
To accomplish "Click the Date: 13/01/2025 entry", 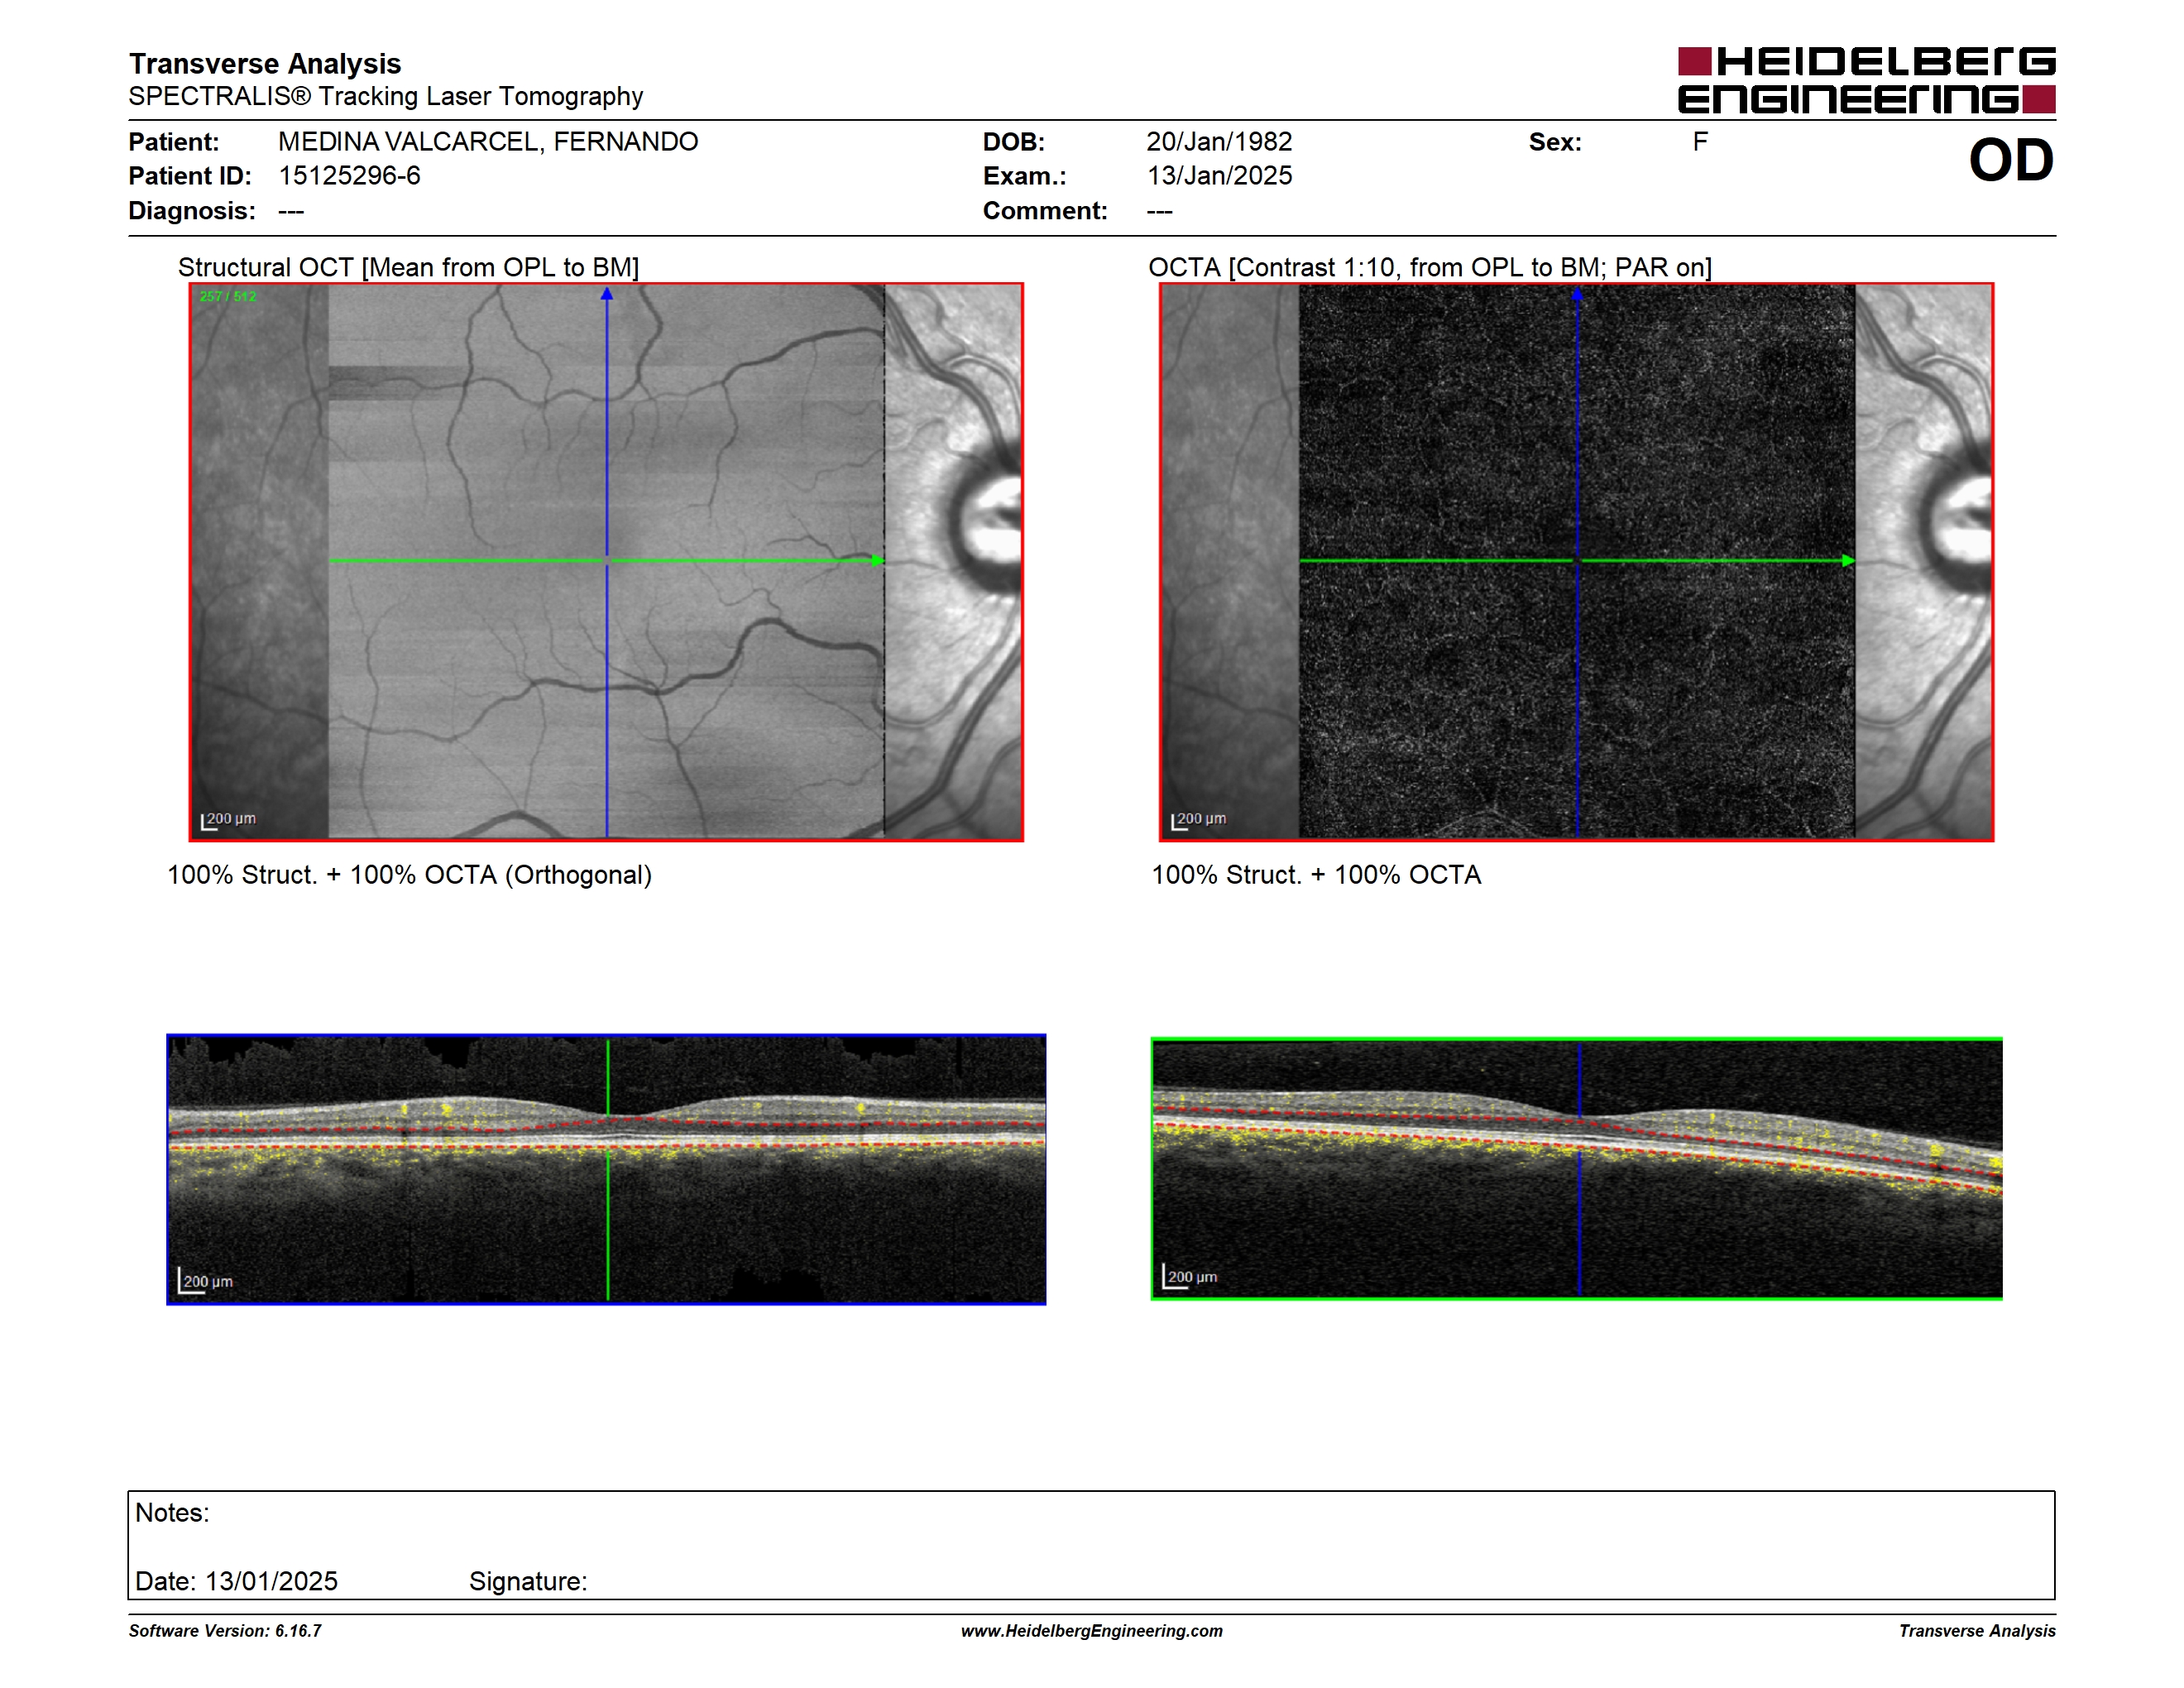I will [237, 1581].
